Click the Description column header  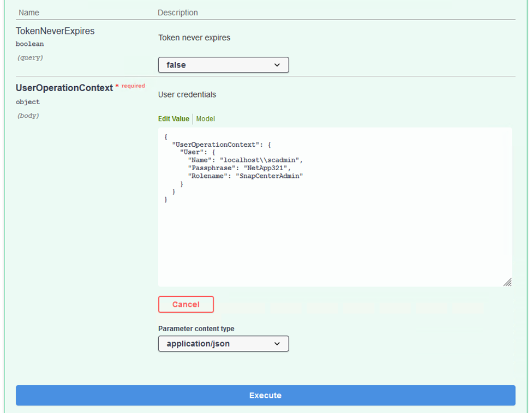(x=178, y=13)
